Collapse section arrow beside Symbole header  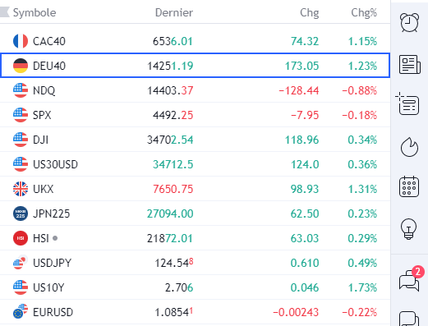[5, 12]
